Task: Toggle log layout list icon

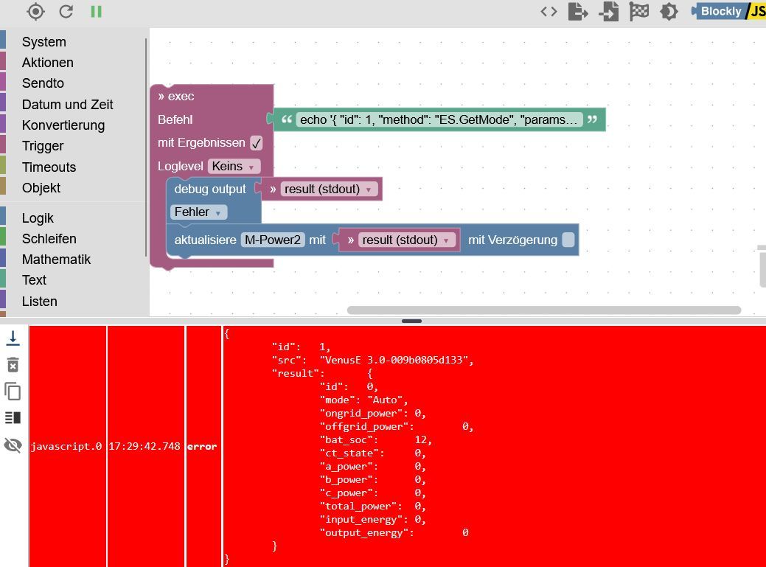Action: click(13, 417)
